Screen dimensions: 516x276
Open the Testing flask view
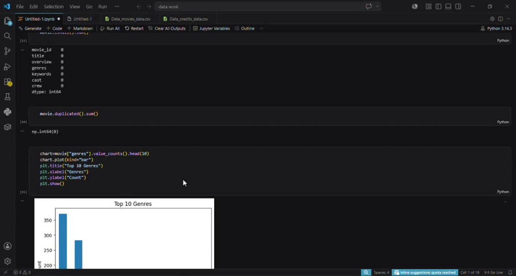pyautogui.click(x=7, y=96)
